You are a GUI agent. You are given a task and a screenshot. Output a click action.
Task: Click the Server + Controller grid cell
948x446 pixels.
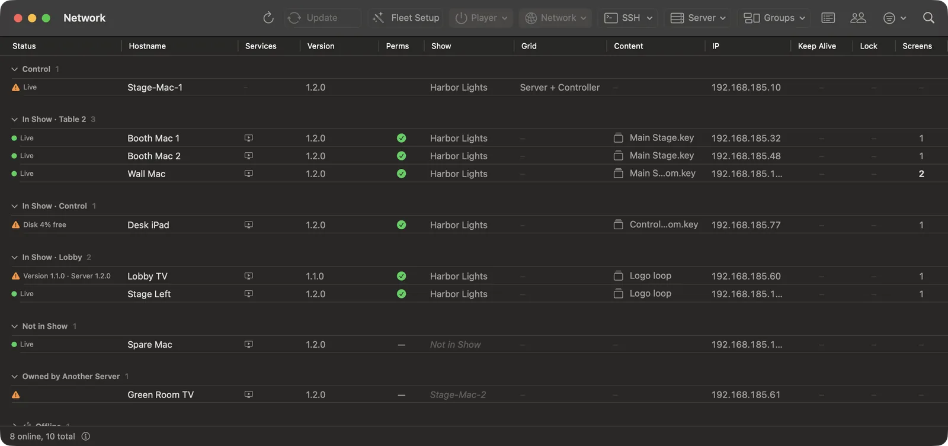coord(560,87)
